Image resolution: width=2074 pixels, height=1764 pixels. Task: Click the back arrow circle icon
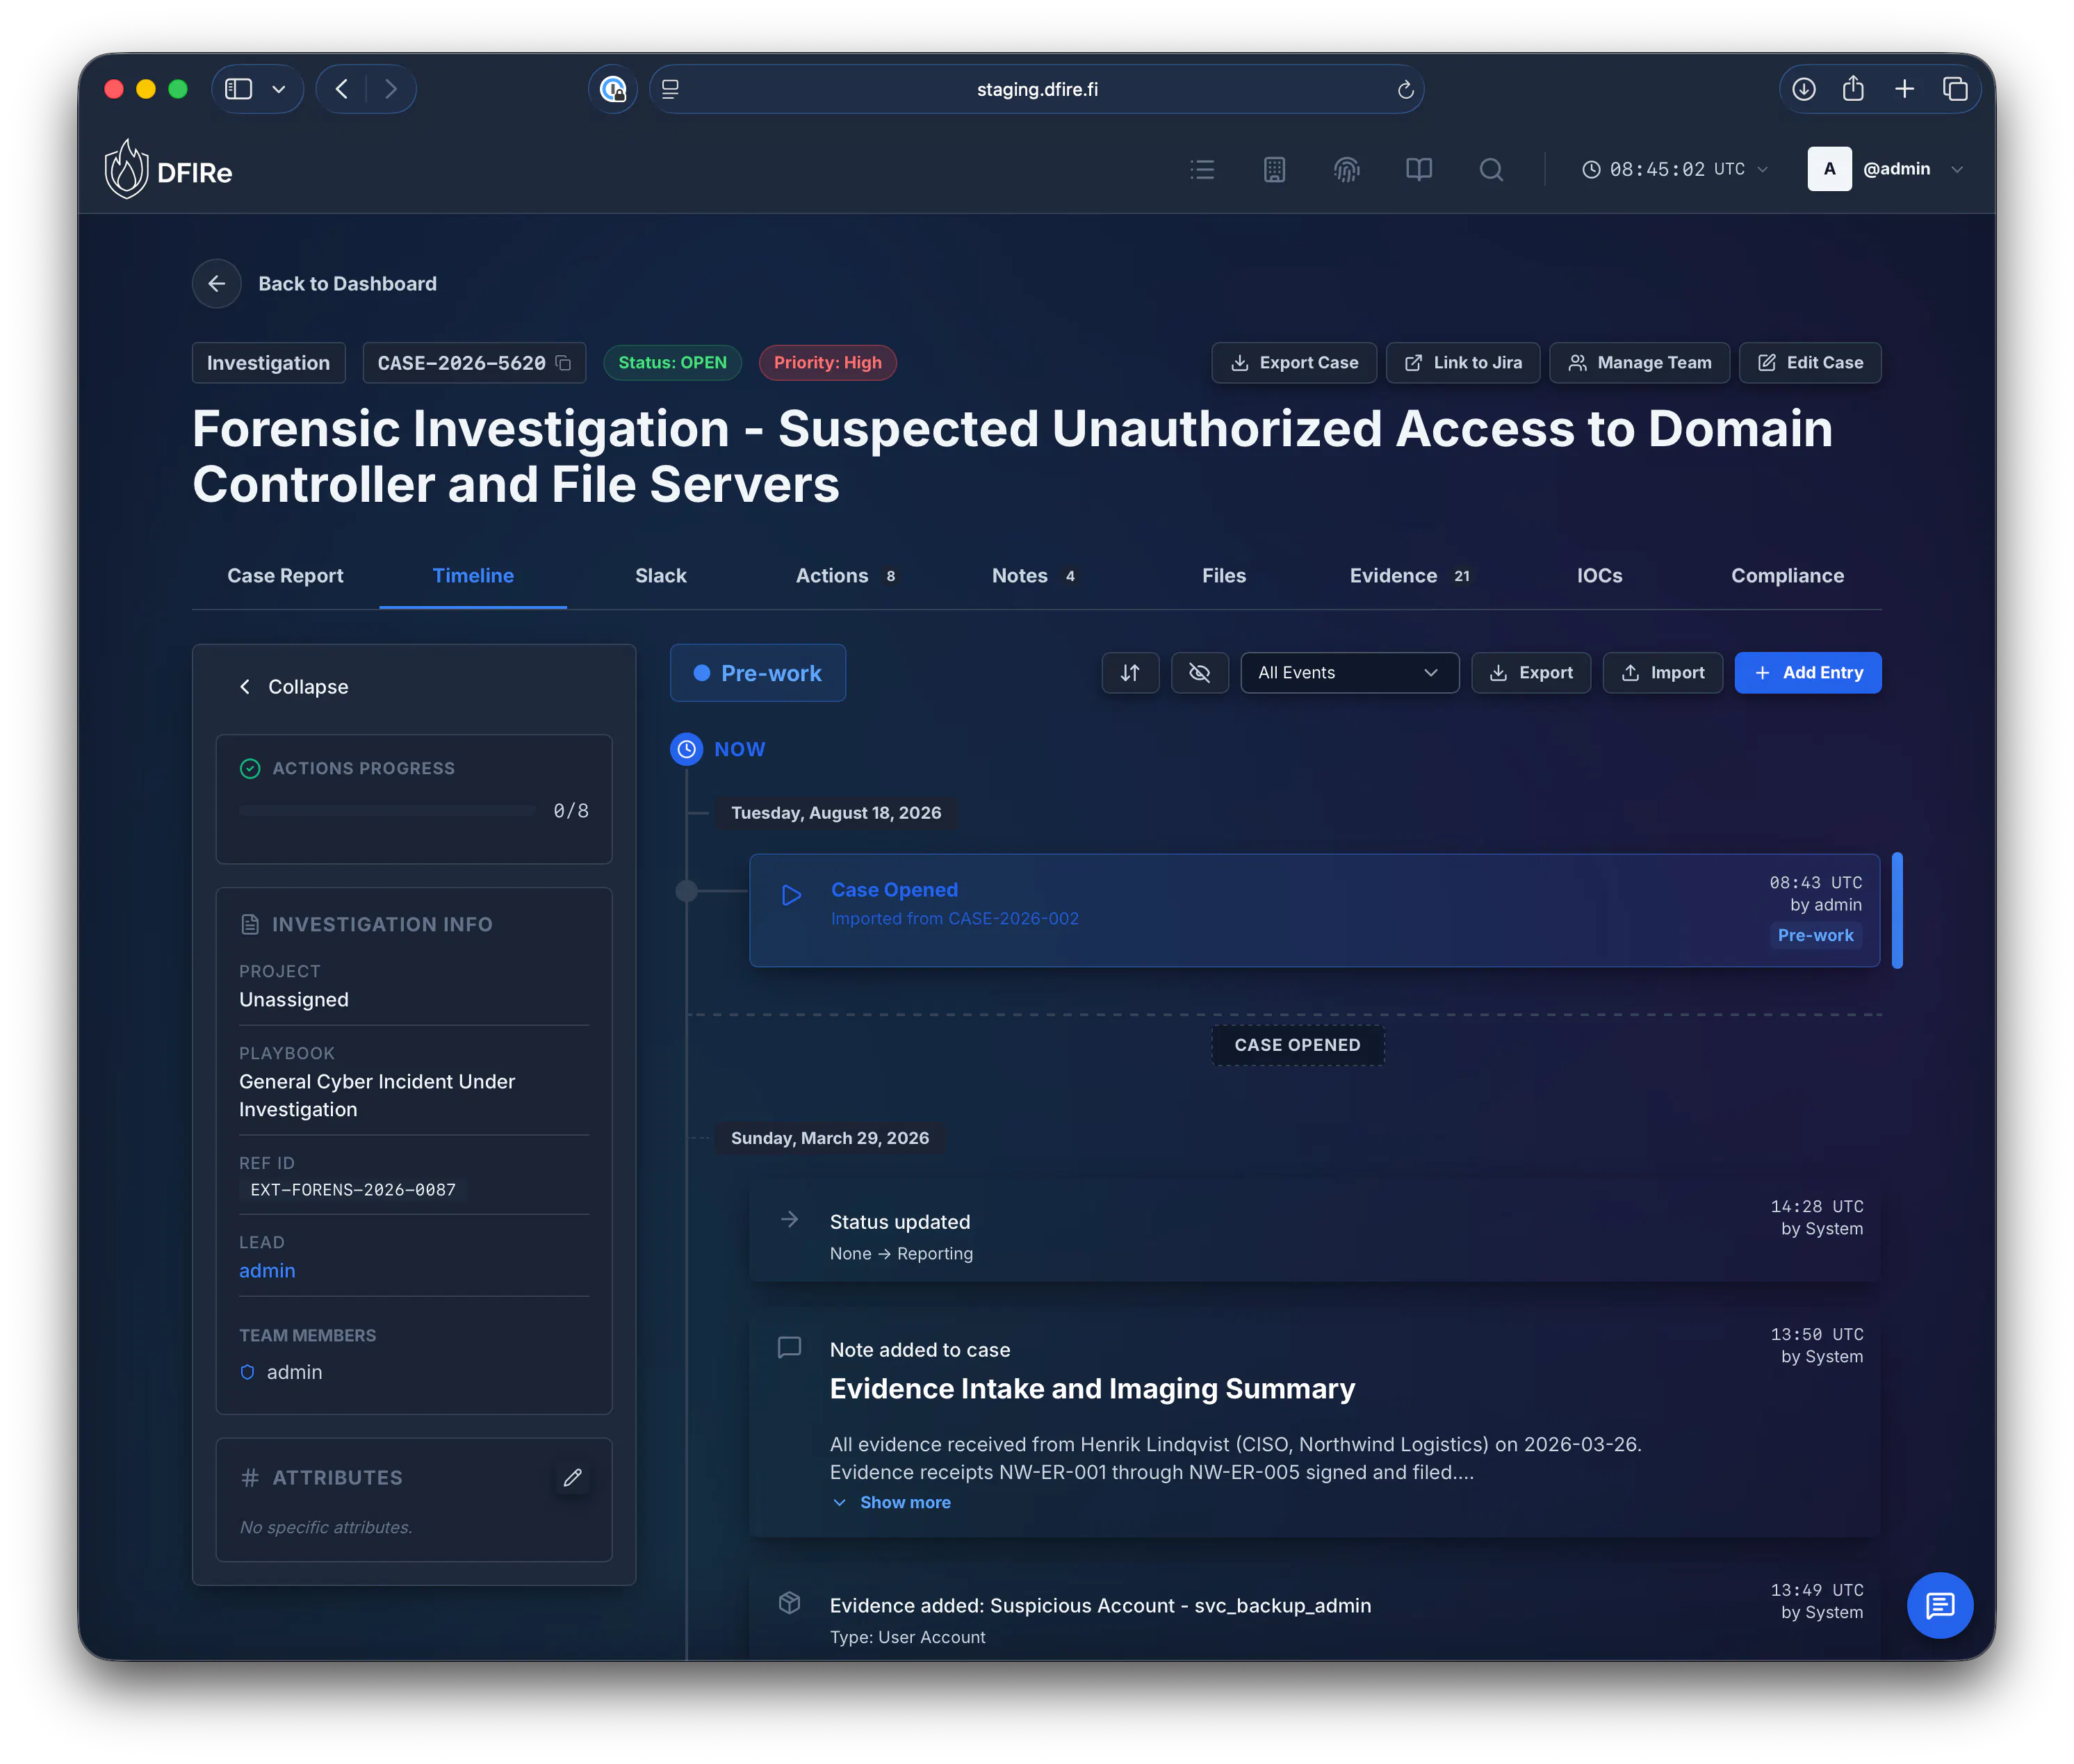[x=217, y=284]
